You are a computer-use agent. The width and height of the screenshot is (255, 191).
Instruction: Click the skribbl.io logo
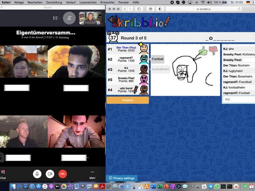[x=139, y=22]
